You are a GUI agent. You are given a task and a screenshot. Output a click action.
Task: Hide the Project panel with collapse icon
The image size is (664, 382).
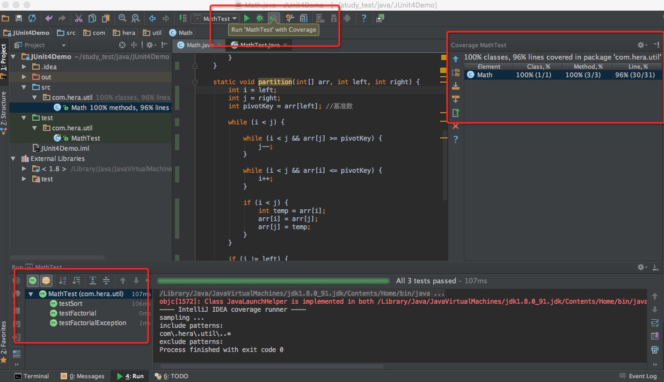[x=164, y=45]
